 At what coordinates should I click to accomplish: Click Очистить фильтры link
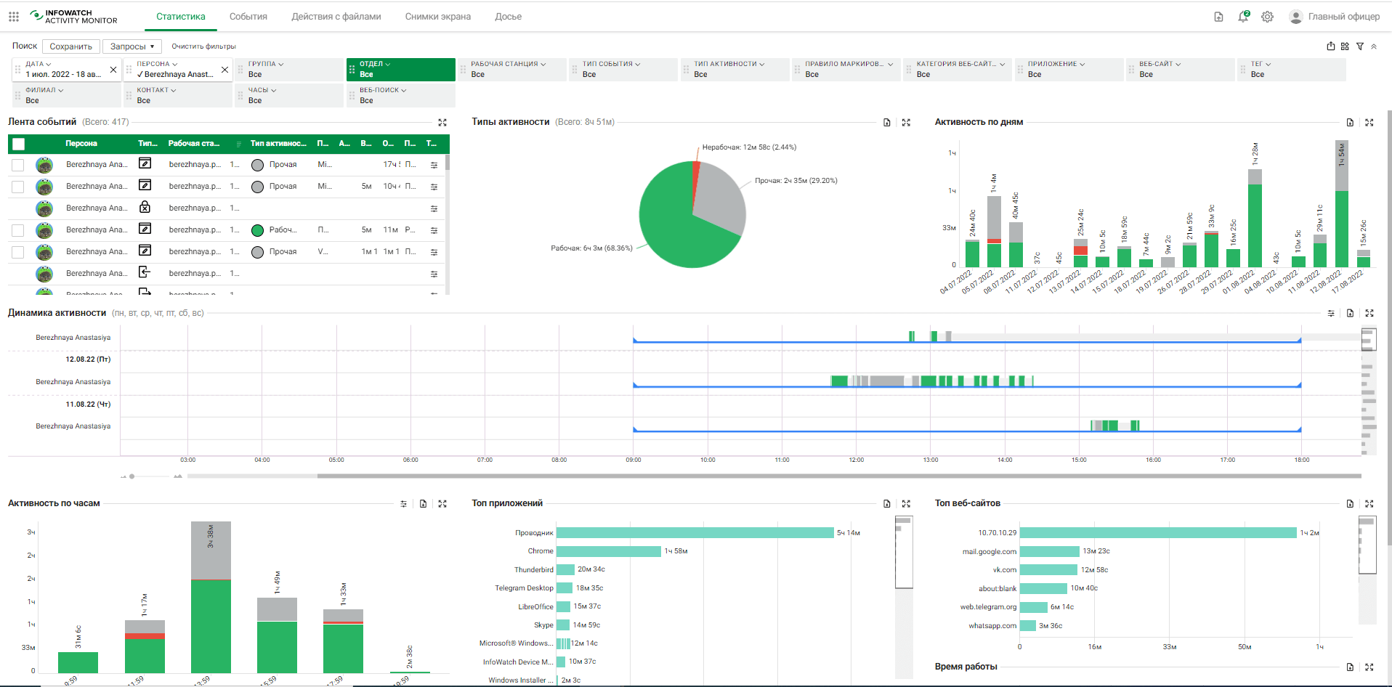coord(203,46)
